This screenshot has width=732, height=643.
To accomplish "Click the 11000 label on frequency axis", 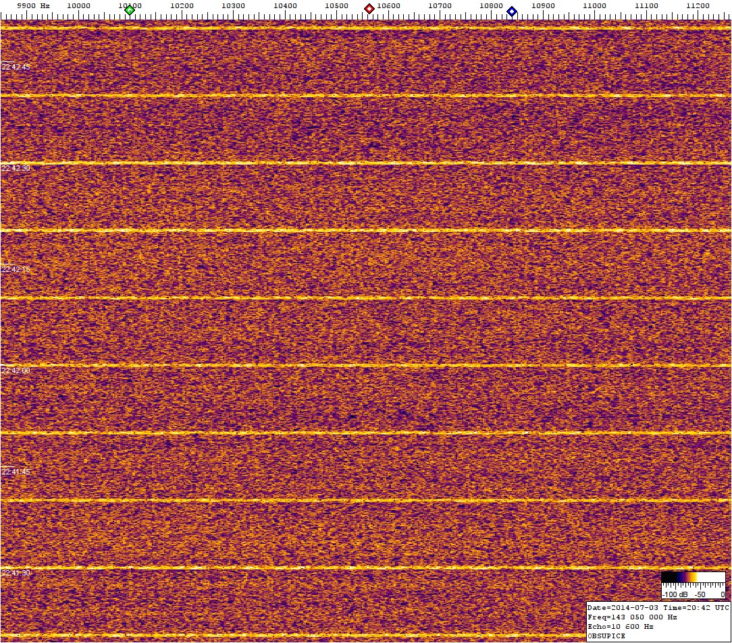I will tap(594, 5).
